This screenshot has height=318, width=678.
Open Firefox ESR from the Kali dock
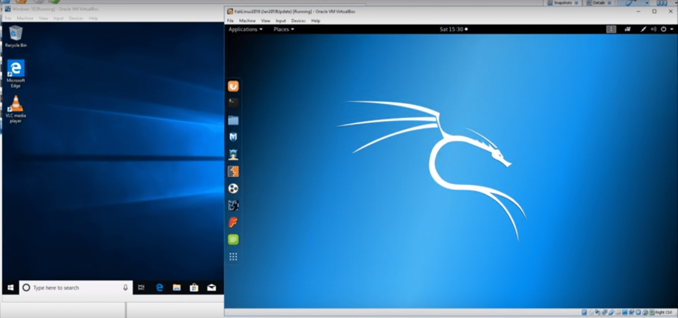coord(233,86)
